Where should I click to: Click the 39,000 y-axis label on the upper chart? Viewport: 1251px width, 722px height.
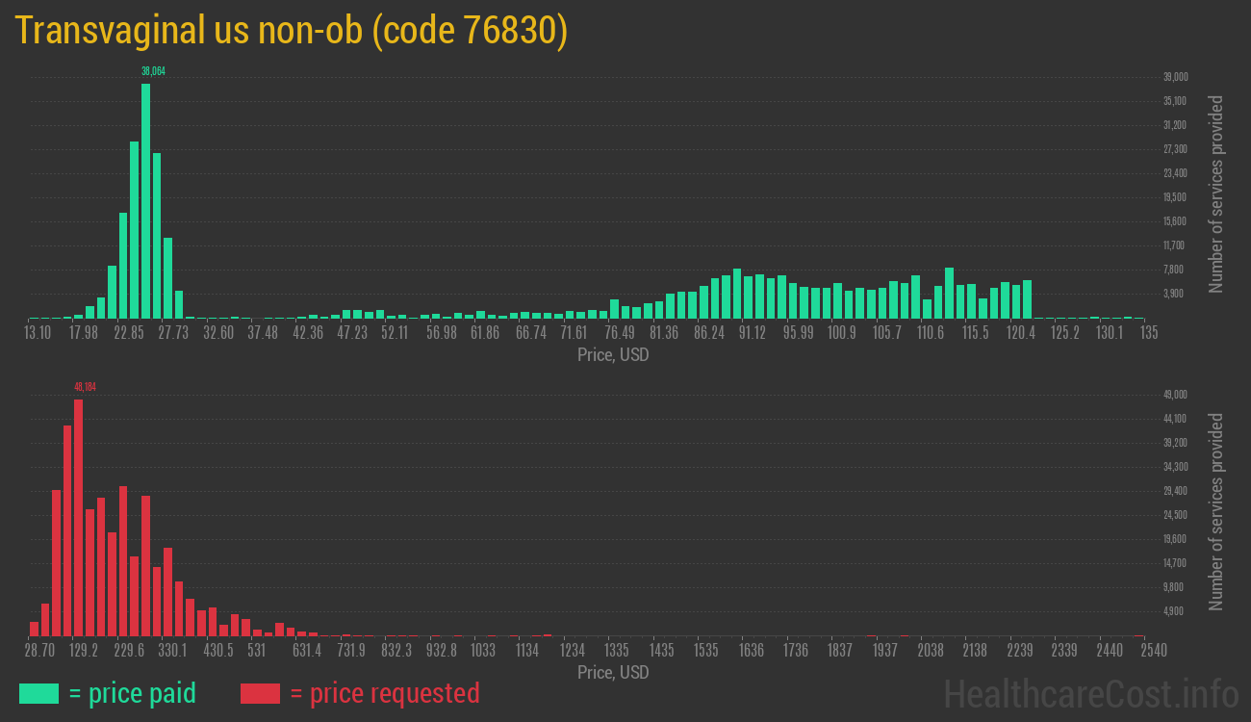[1175, 77]
